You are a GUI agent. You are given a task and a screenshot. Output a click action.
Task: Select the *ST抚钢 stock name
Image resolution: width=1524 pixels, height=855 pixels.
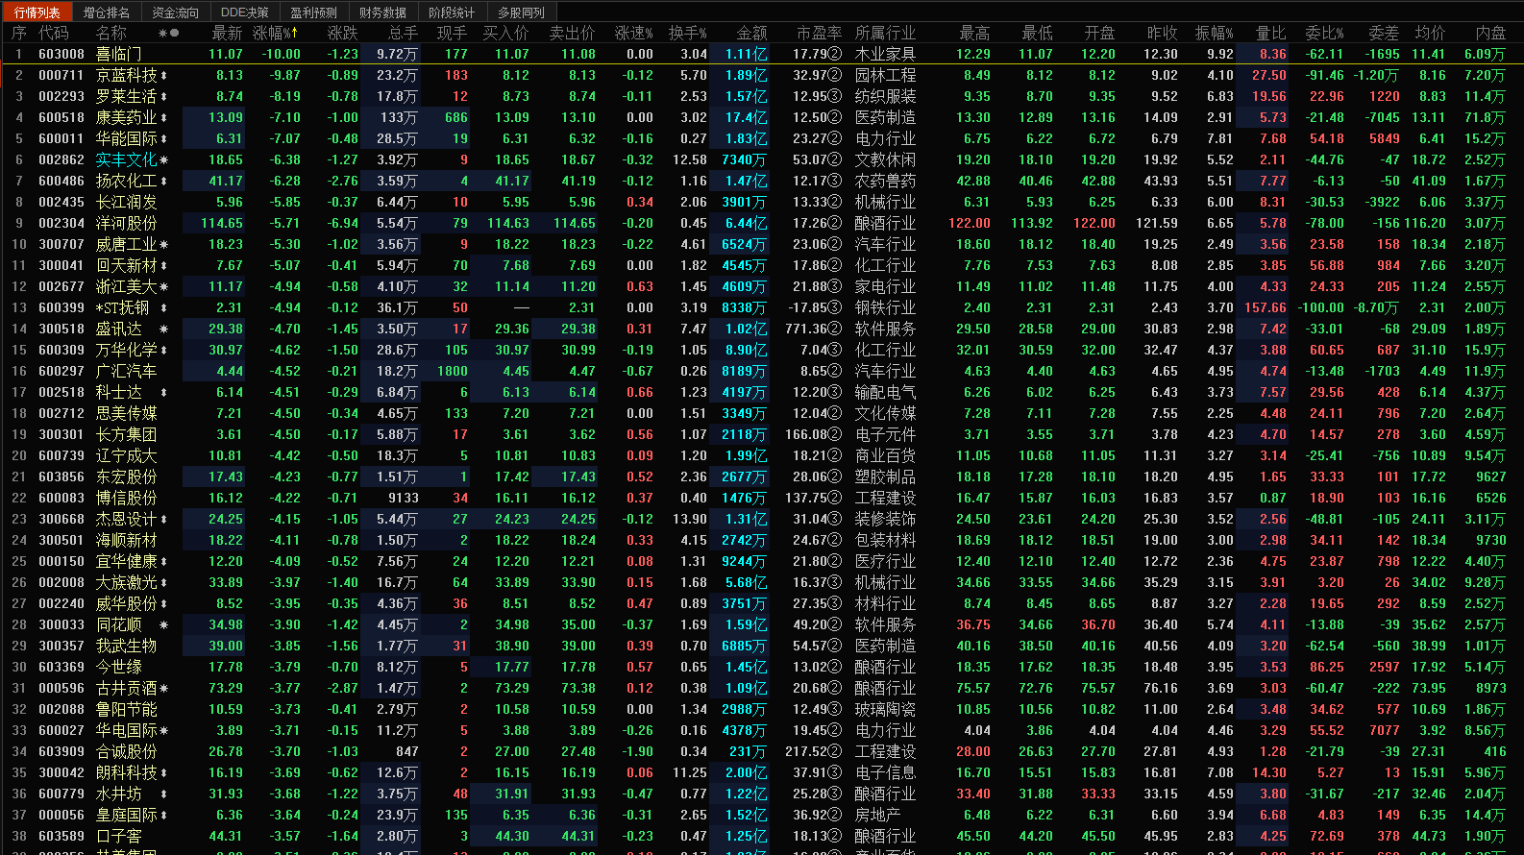click(x=122, y=307)
